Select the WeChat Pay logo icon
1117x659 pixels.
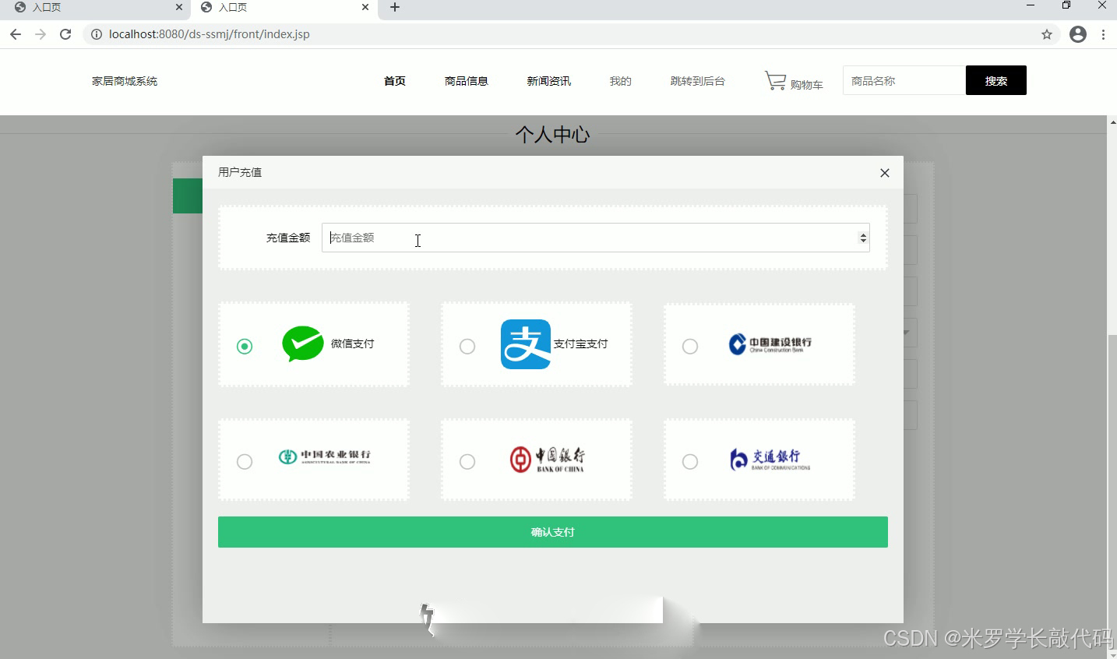[x=304, y=344]
